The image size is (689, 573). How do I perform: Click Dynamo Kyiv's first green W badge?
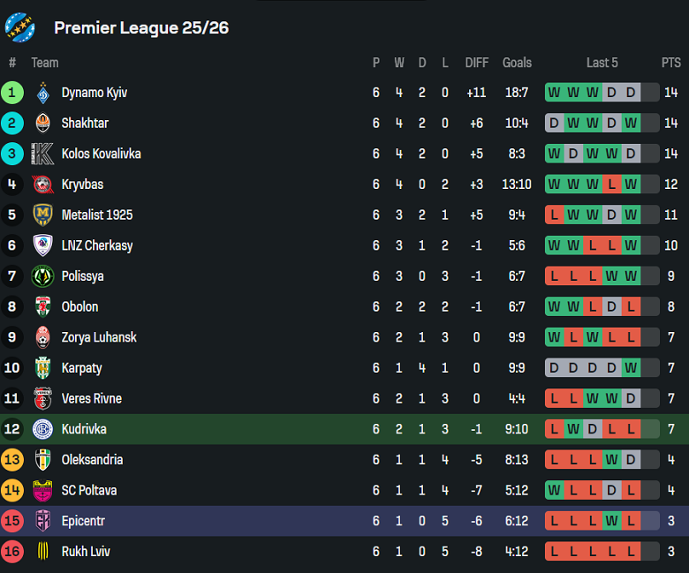click(x=554, y=93)
